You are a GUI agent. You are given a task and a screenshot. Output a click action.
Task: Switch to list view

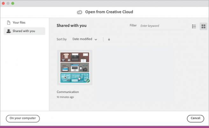pyautogui.click(x=194, y=26)
